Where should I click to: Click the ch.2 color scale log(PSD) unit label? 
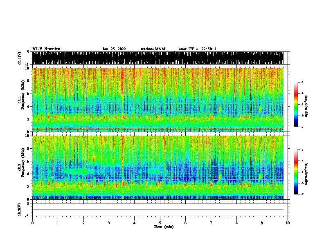pyautogui.click(x=306, y=174)
